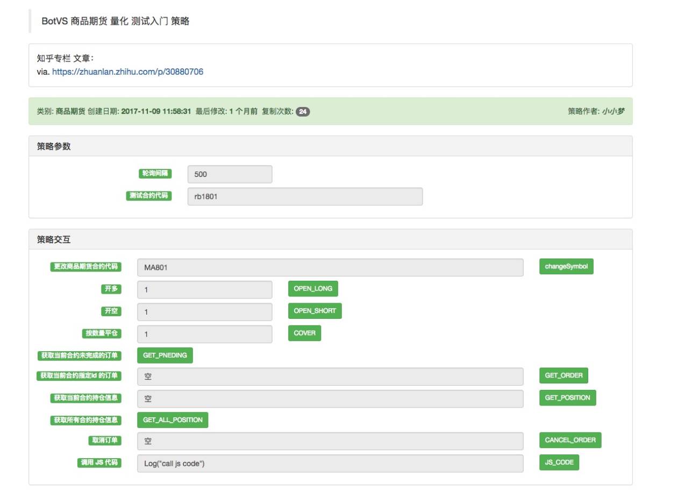Click the Log("call js code") input field
The height and width of the screenshot is (491, 699).
coord(330,463)
